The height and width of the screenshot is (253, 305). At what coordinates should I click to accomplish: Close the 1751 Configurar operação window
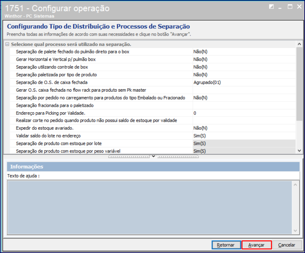(x=299, y=7)
